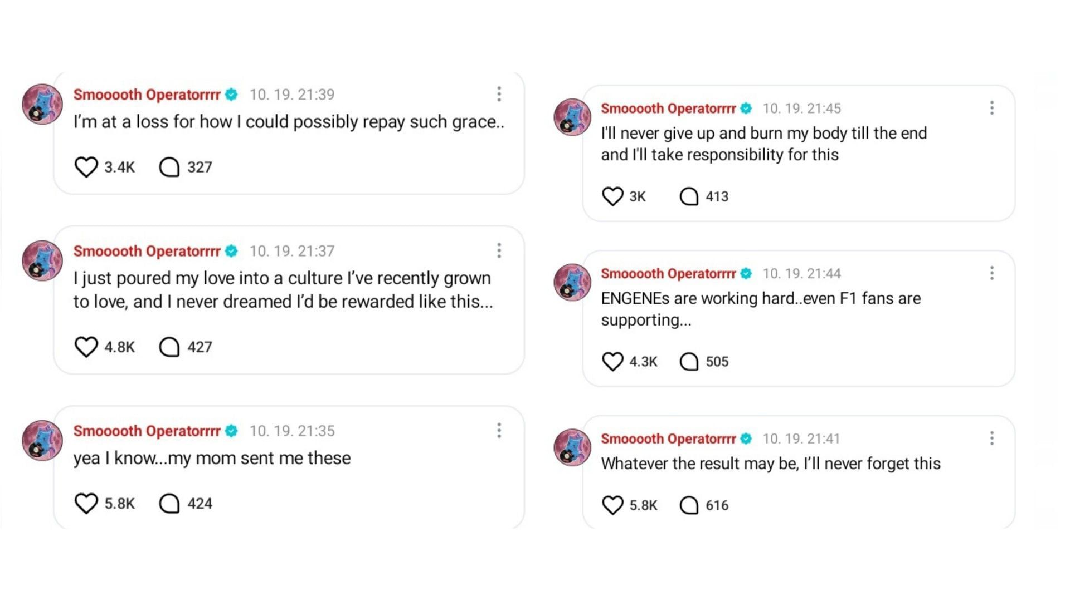Viewport: 1070px width, 601px height.
Task: Open more options for the 21:39 post
Action: pos(499,94)
